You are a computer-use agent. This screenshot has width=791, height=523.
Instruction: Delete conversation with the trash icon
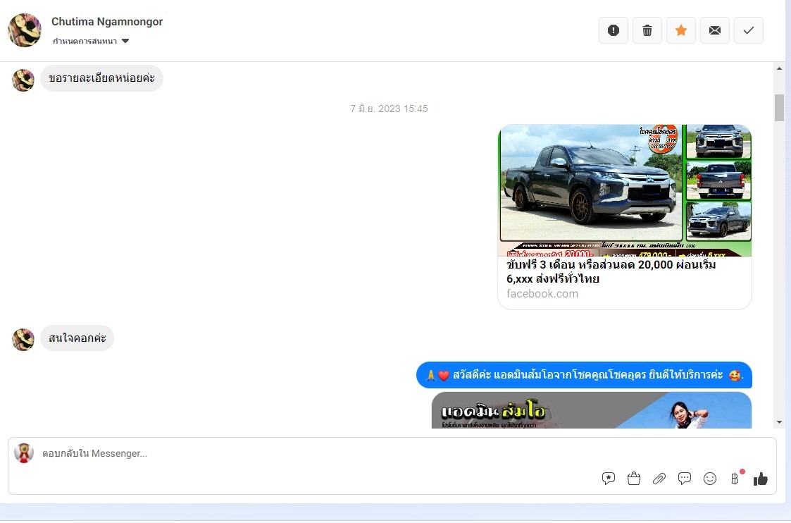647,30
